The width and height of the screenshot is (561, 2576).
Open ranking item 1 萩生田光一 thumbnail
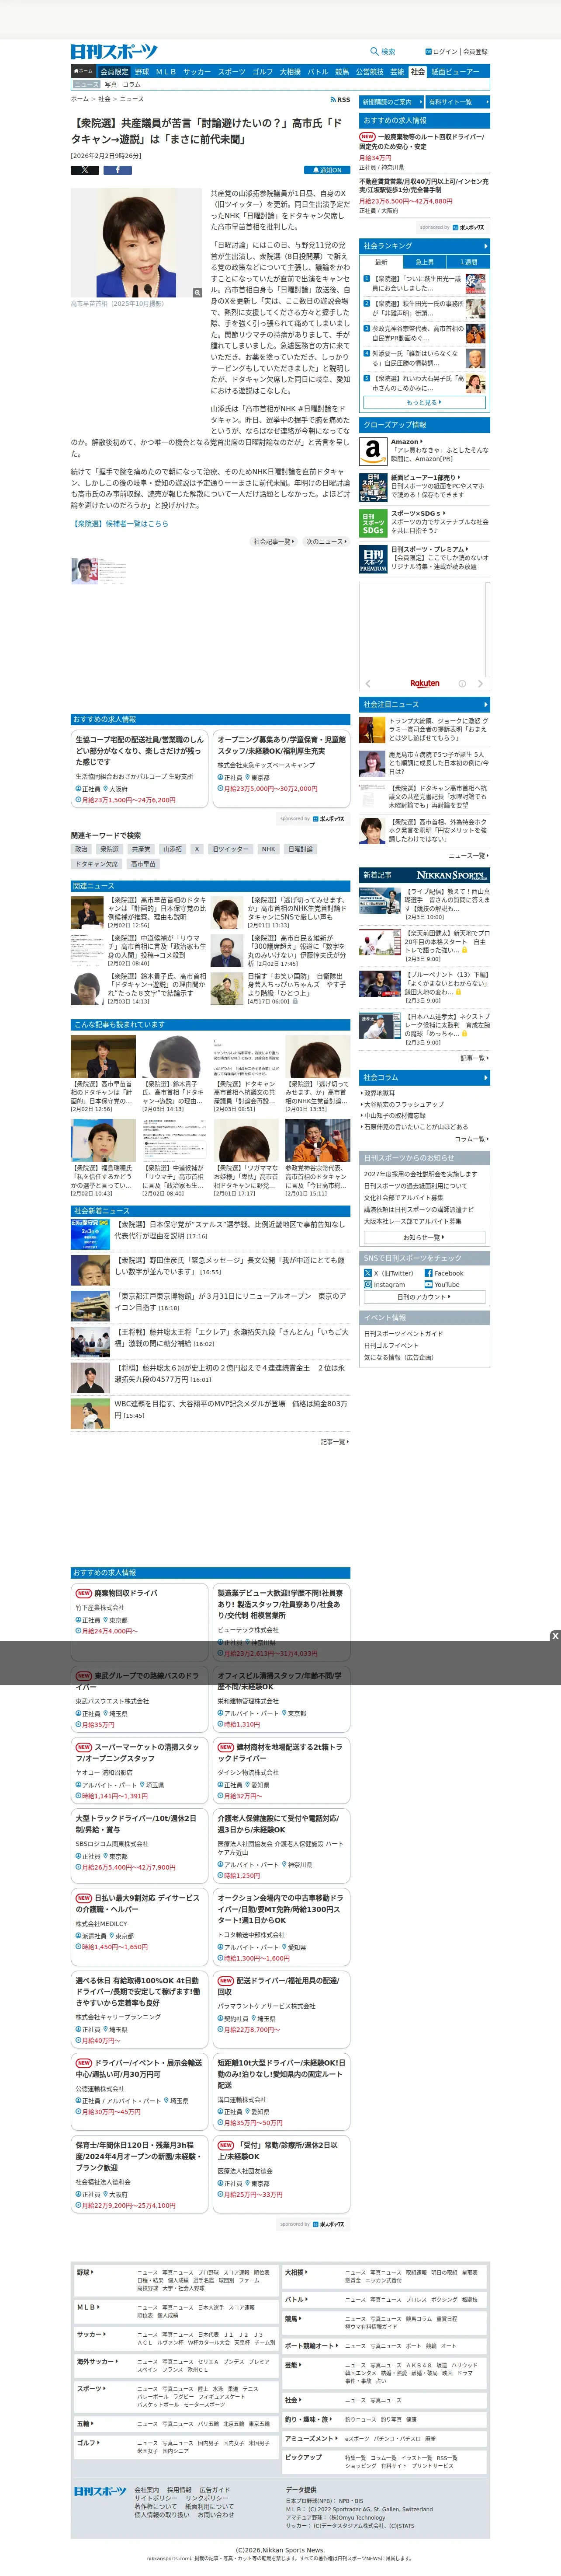475,284
